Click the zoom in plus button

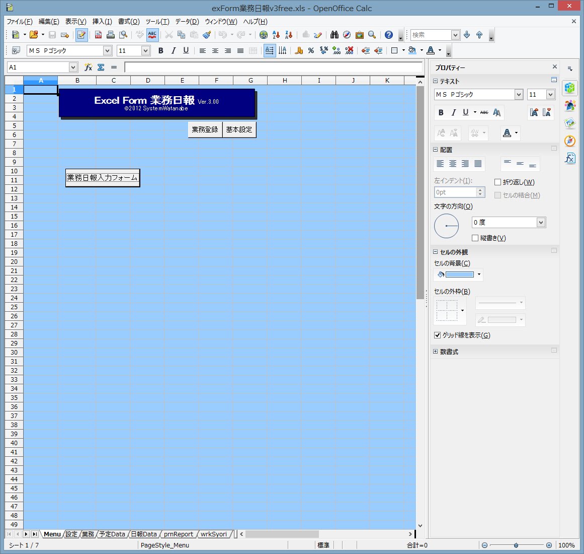pyautogui.click(x=549, y=545)
